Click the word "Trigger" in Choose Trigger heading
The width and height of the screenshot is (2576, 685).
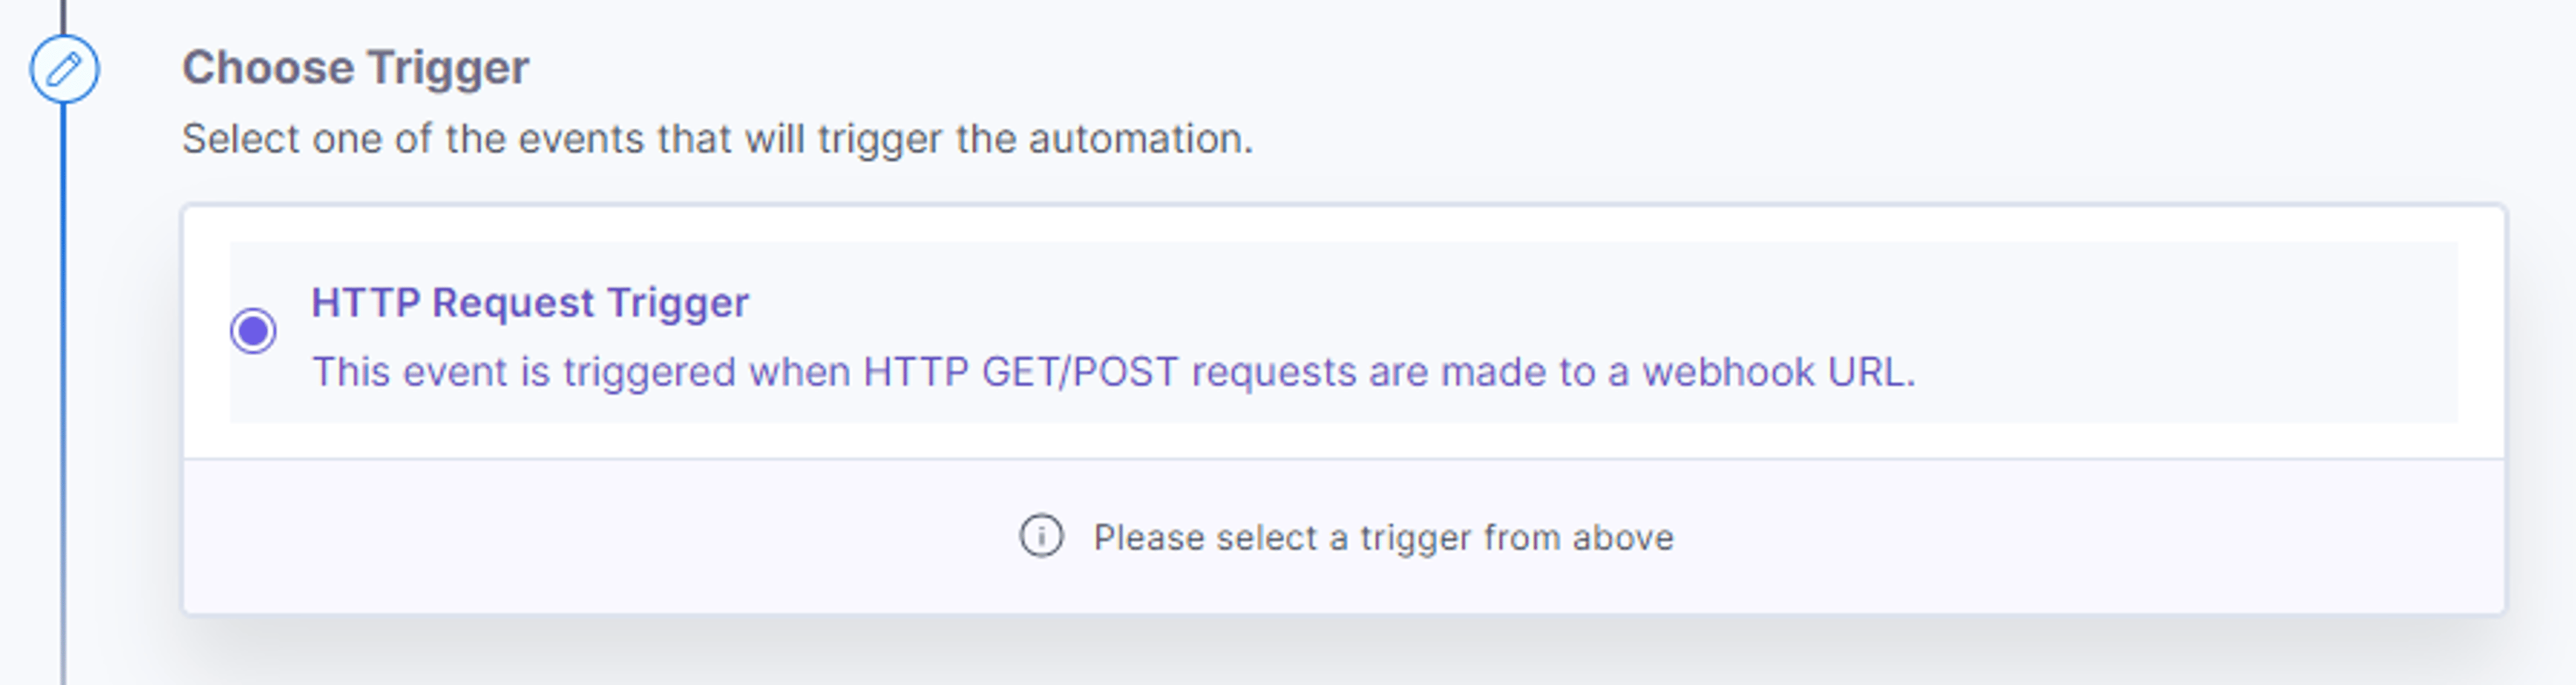click(448, 69)
